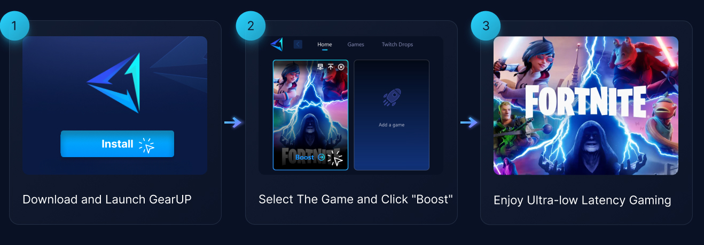Screen dimensions: 704x245
Task: Click the Add a game label
Action: coord(392,125)
